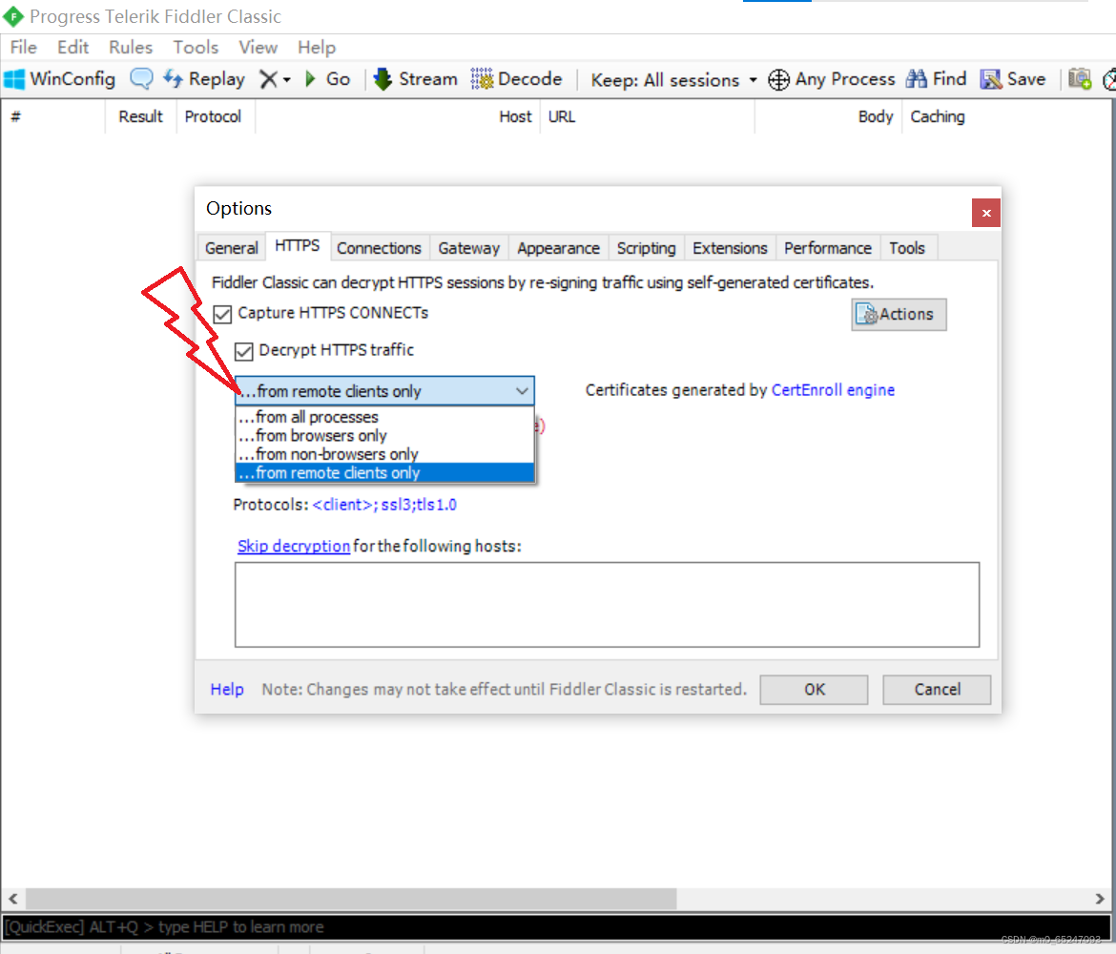Viewport: 1116px width, 954px height.
Task: Switch to the Connections tab
Action: click(379, 248)
